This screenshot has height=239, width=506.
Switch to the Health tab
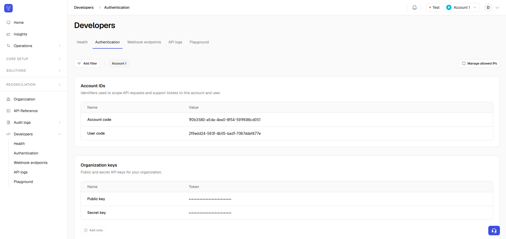pos(82,42)
